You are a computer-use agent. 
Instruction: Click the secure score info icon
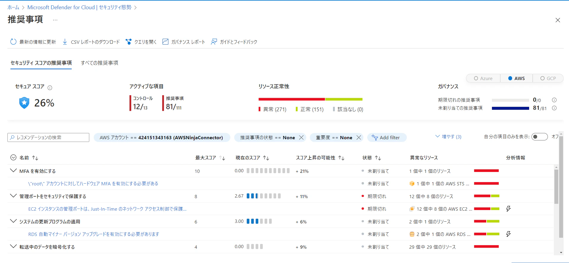click(x=50, y=88)
